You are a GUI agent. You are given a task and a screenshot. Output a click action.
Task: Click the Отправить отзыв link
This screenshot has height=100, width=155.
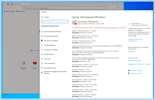tap(136, 73)
